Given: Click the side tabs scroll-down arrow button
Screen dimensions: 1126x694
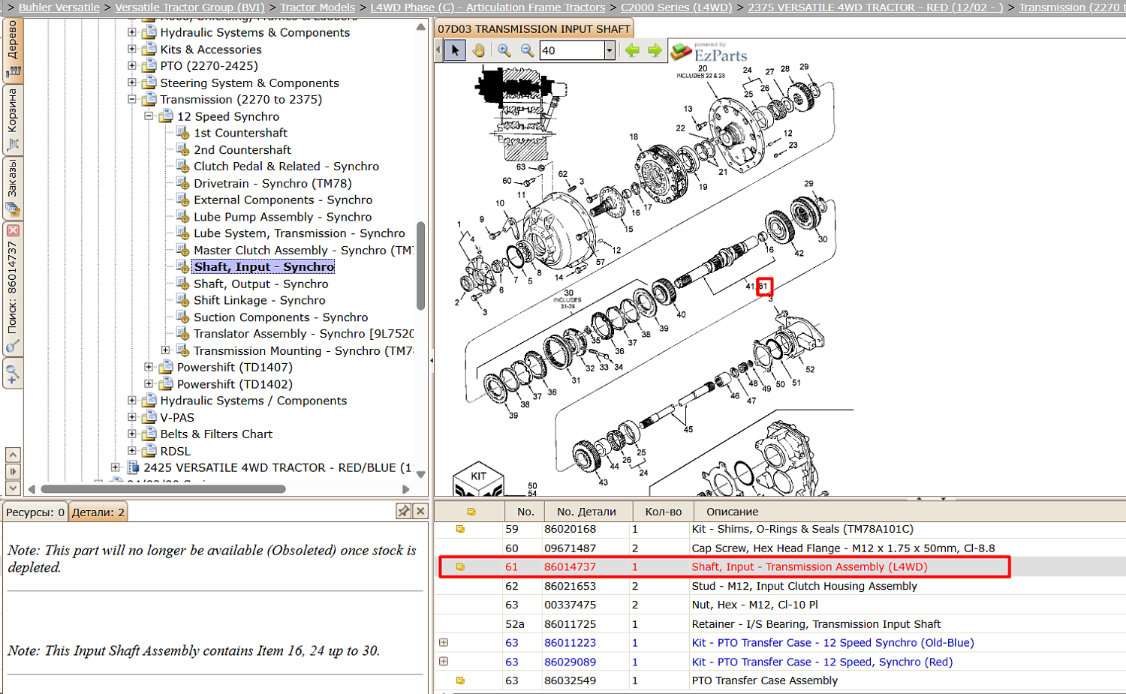Looking at the screenshot, I should coord(13,488).
